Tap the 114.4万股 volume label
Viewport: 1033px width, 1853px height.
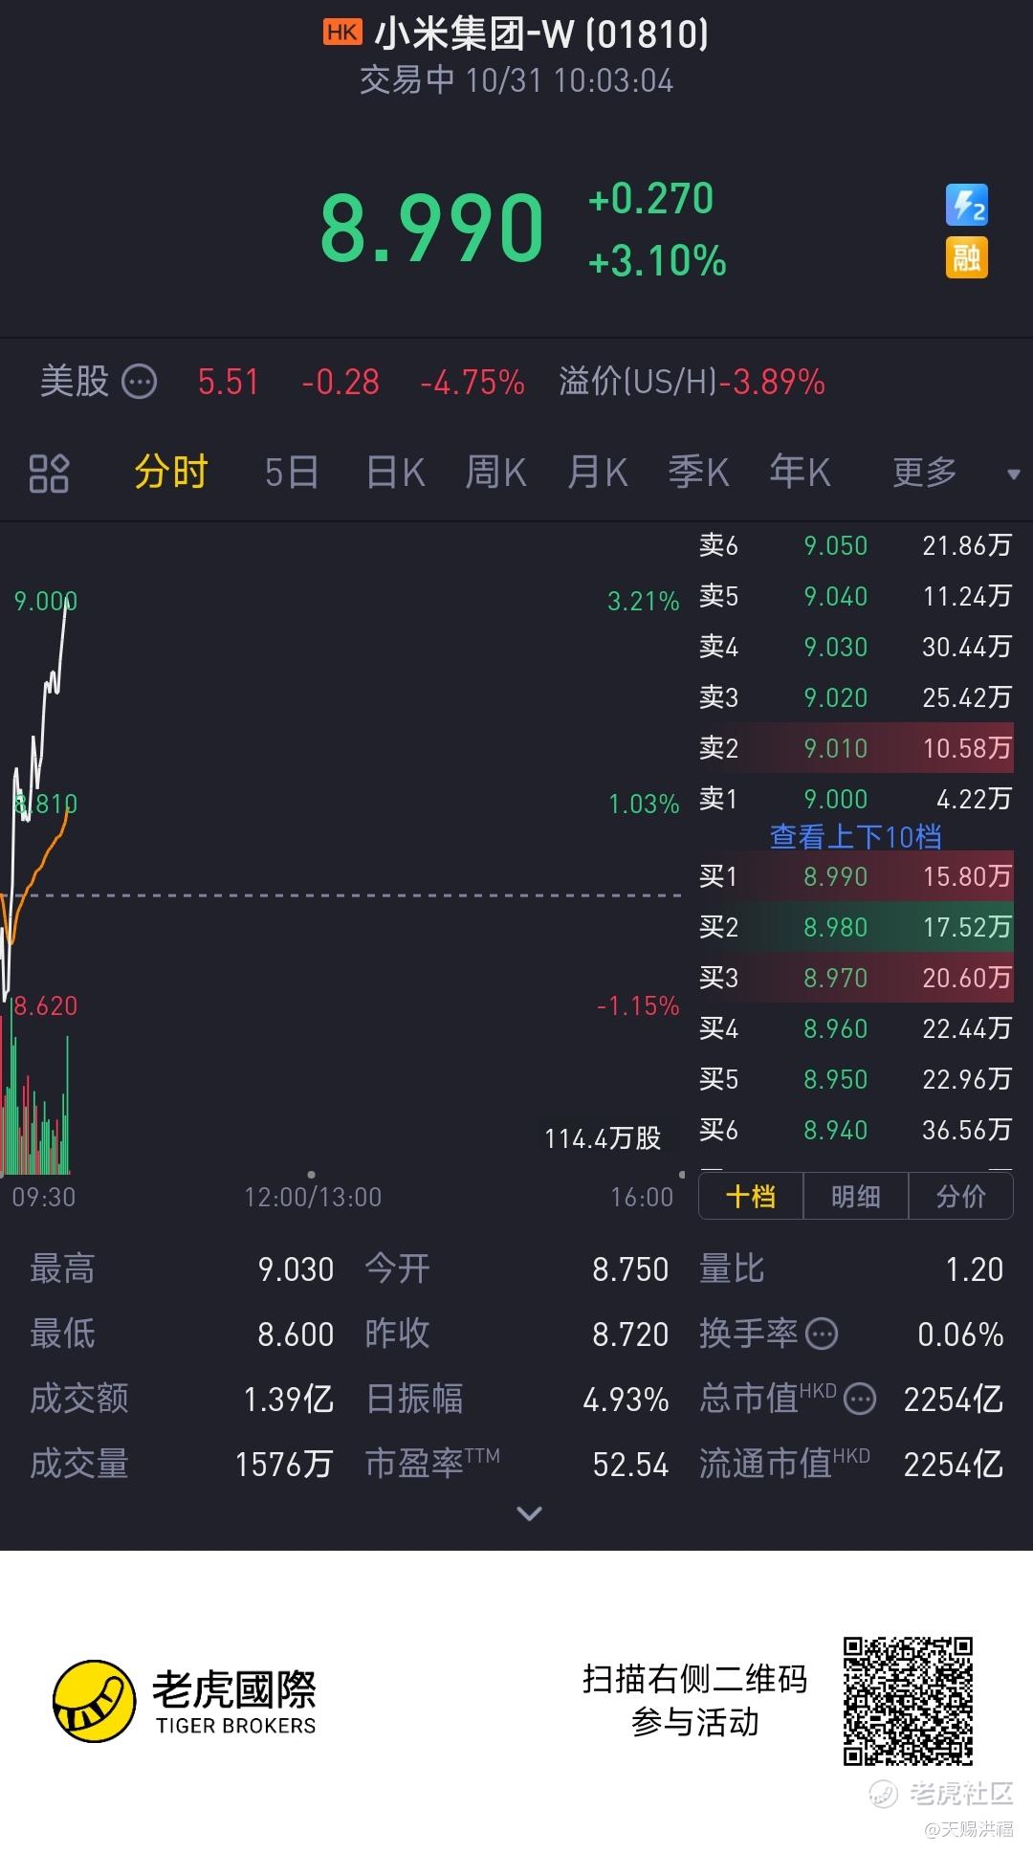point(603,1138)
